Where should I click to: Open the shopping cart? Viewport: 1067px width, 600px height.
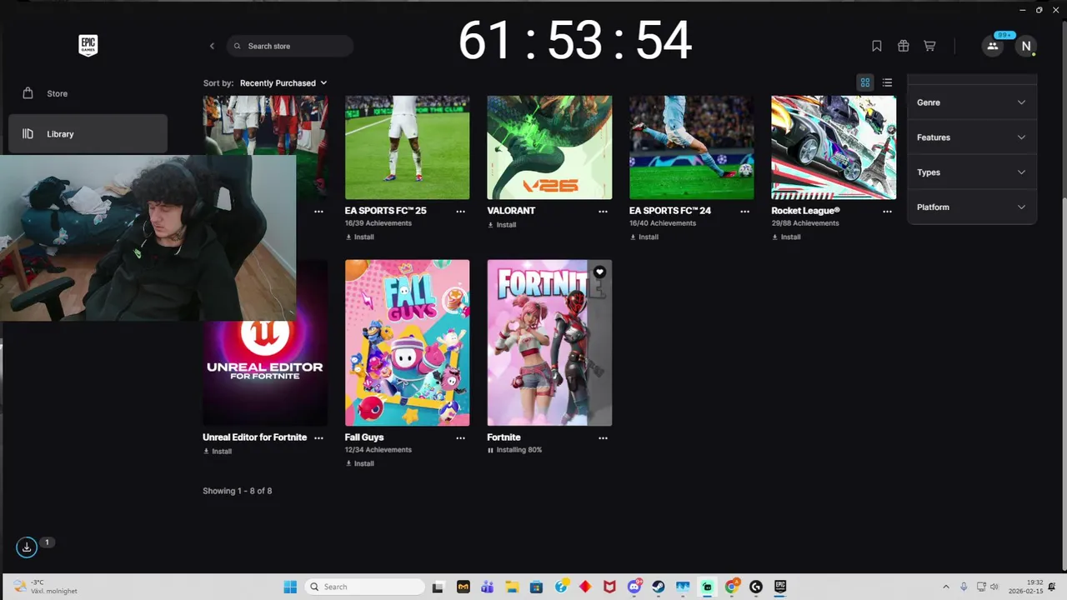[929, 46]
